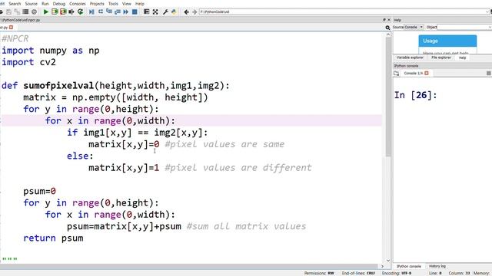Open the IPython console options icon

[x=489, y=74]
